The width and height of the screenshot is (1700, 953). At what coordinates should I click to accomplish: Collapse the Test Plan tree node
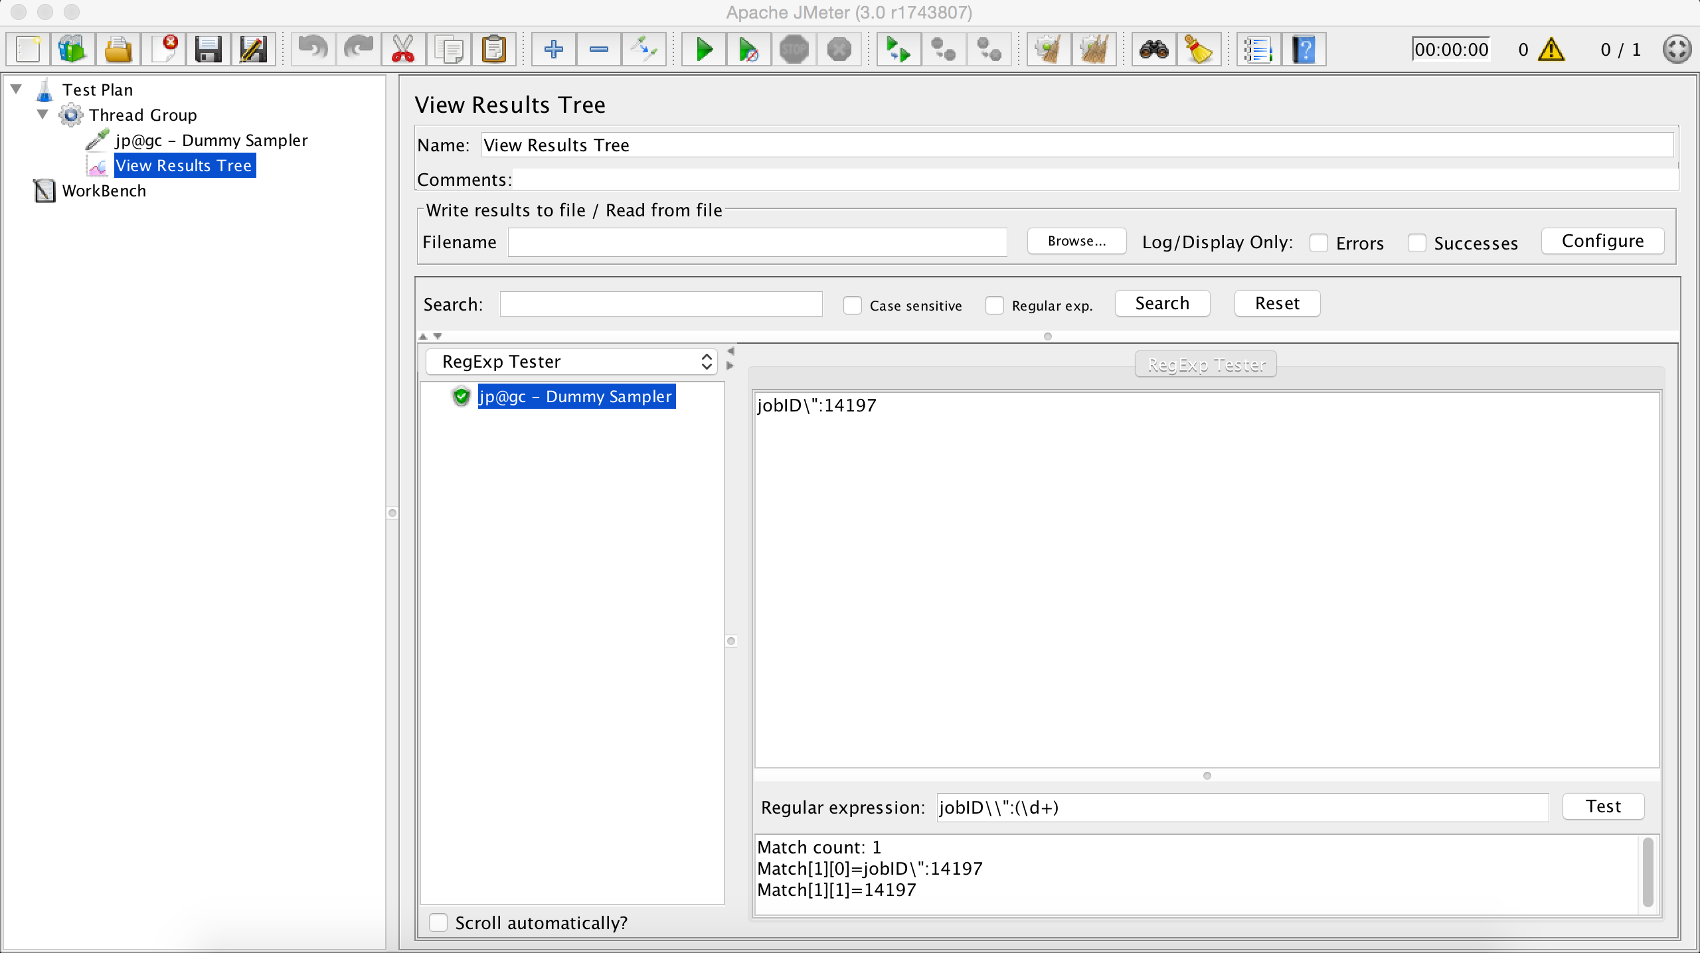(17, 89)
